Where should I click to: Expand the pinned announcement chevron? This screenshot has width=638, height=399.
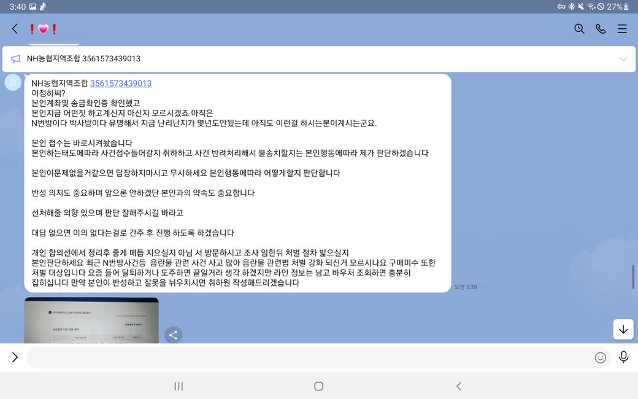click(x=623, y=59)
